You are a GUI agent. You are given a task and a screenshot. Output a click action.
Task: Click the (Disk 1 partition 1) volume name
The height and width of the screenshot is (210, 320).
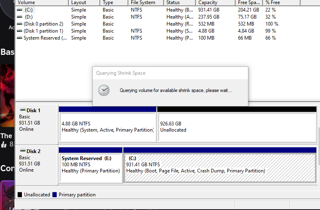tap(43, 31)
